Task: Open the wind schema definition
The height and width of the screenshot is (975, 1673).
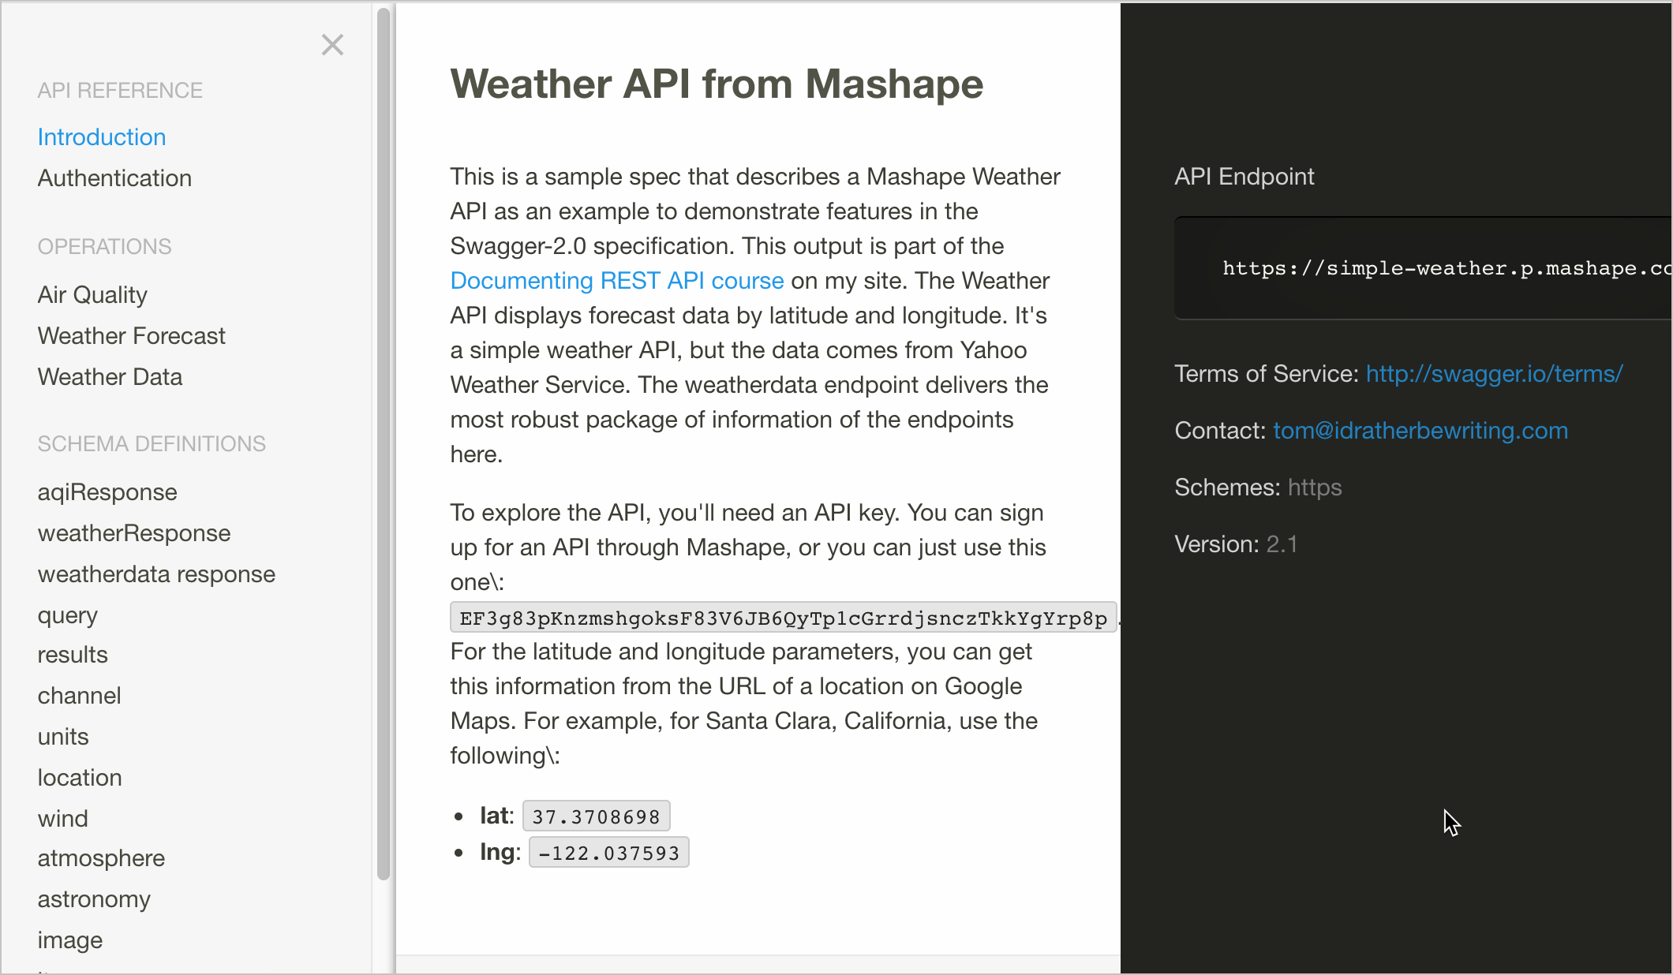Action: coord(63,819)
